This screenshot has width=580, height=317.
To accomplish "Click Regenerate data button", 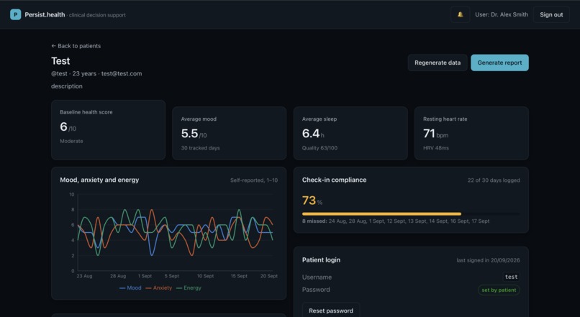I will [438, 63].
